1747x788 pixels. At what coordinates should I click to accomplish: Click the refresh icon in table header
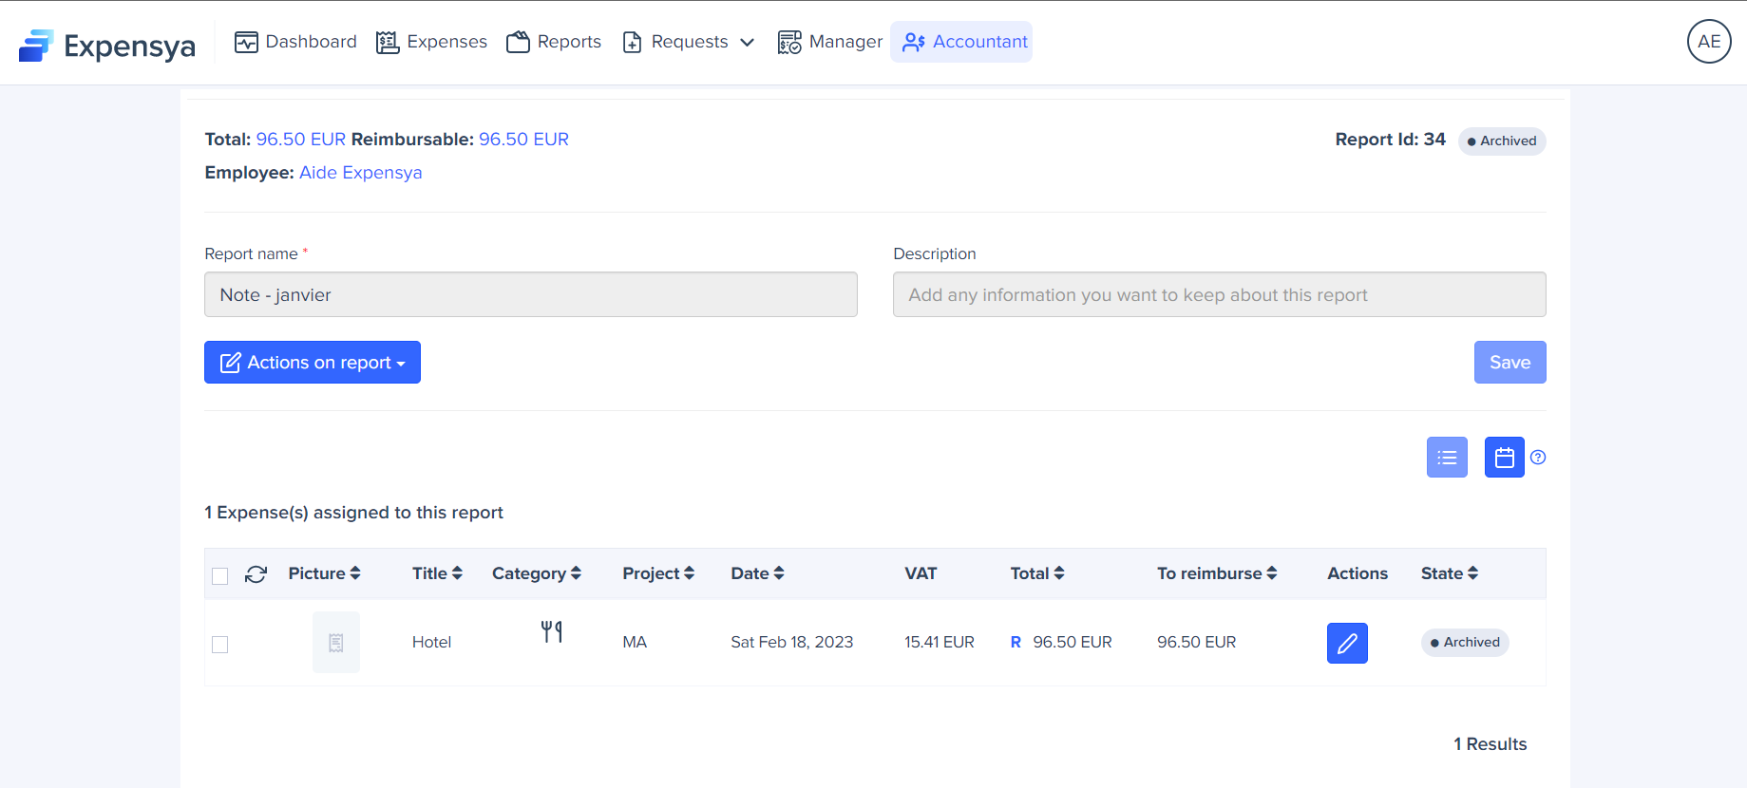click(256, 574)
